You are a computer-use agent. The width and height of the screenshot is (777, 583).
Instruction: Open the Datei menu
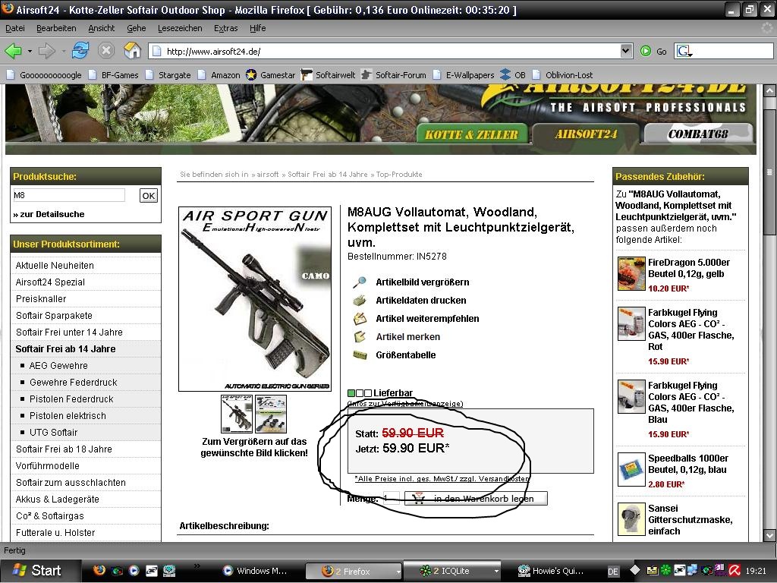[15, 28]
